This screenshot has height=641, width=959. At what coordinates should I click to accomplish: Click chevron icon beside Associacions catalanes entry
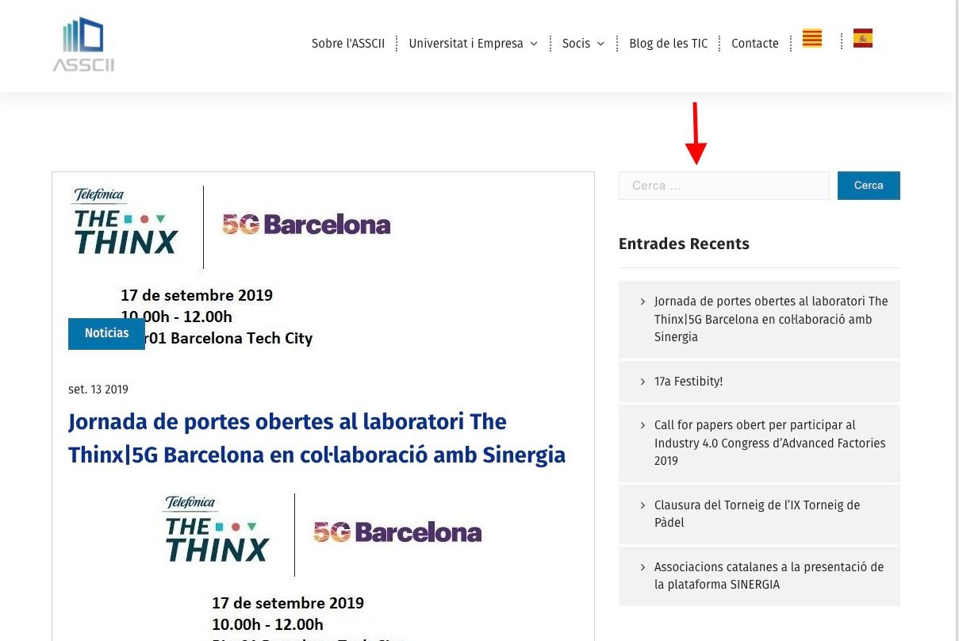643,566
